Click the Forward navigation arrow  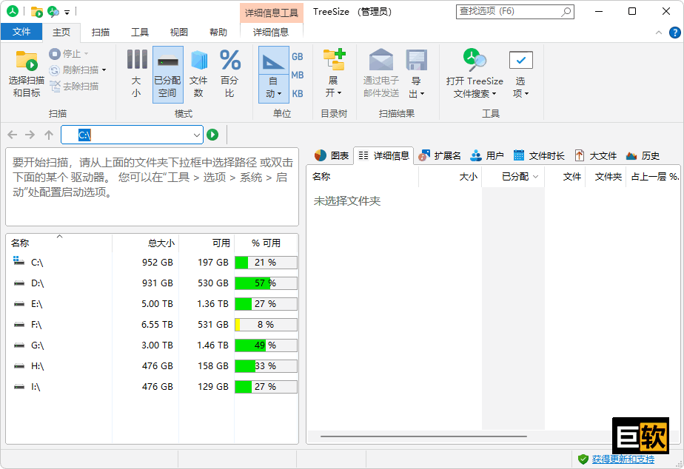click(x=30, y=135)
